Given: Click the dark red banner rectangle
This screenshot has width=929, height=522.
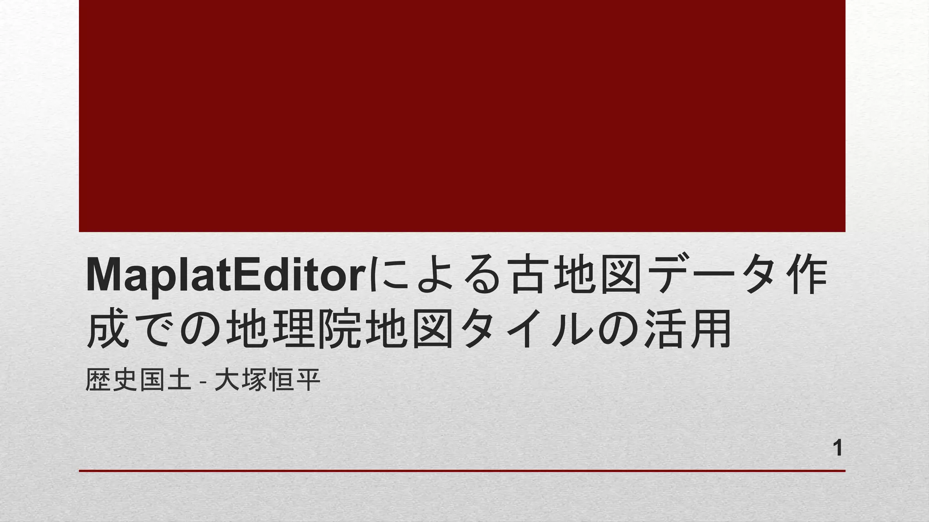Looking at the screenshot, I should (x=462, y=116).
